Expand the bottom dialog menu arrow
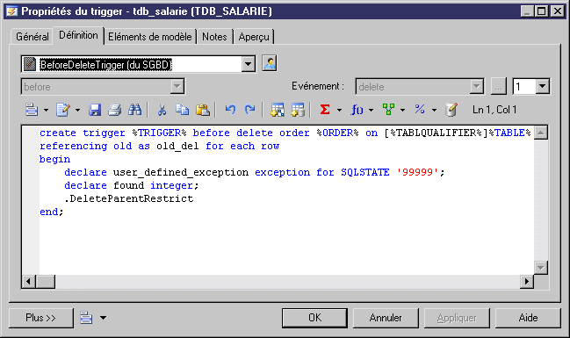This screenshot has height=338, width=570. click(104, 318)
